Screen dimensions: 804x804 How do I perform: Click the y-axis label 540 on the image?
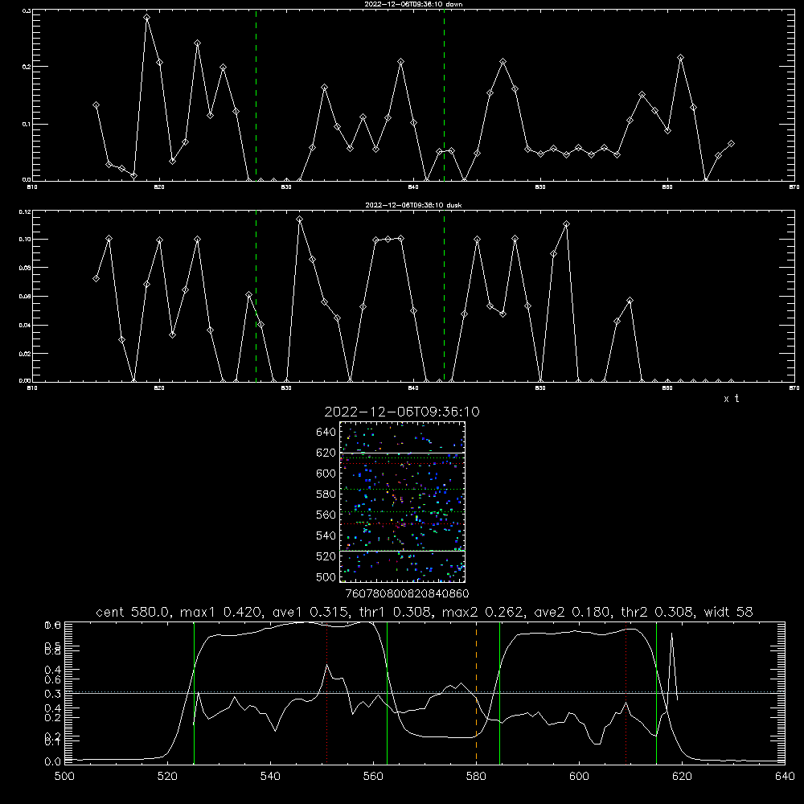point(326,535)
